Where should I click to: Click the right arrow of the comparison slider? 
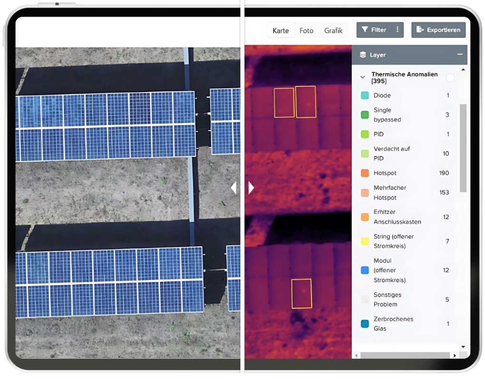coord(251,188)
